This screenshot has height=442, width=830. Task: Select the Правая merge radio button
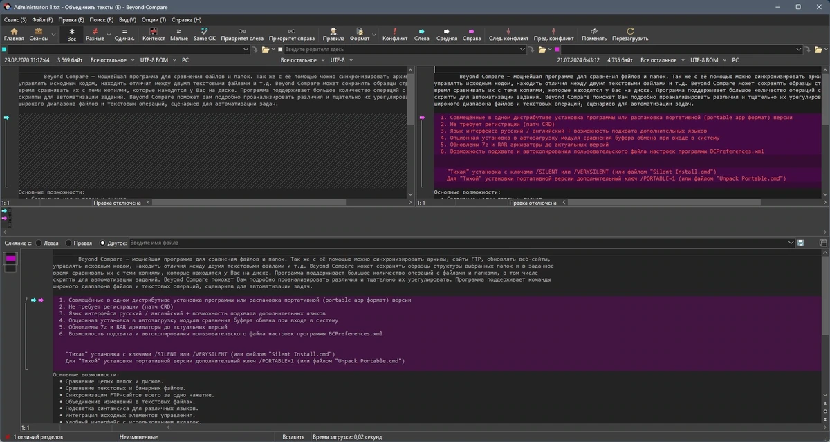tap(68, 243)
